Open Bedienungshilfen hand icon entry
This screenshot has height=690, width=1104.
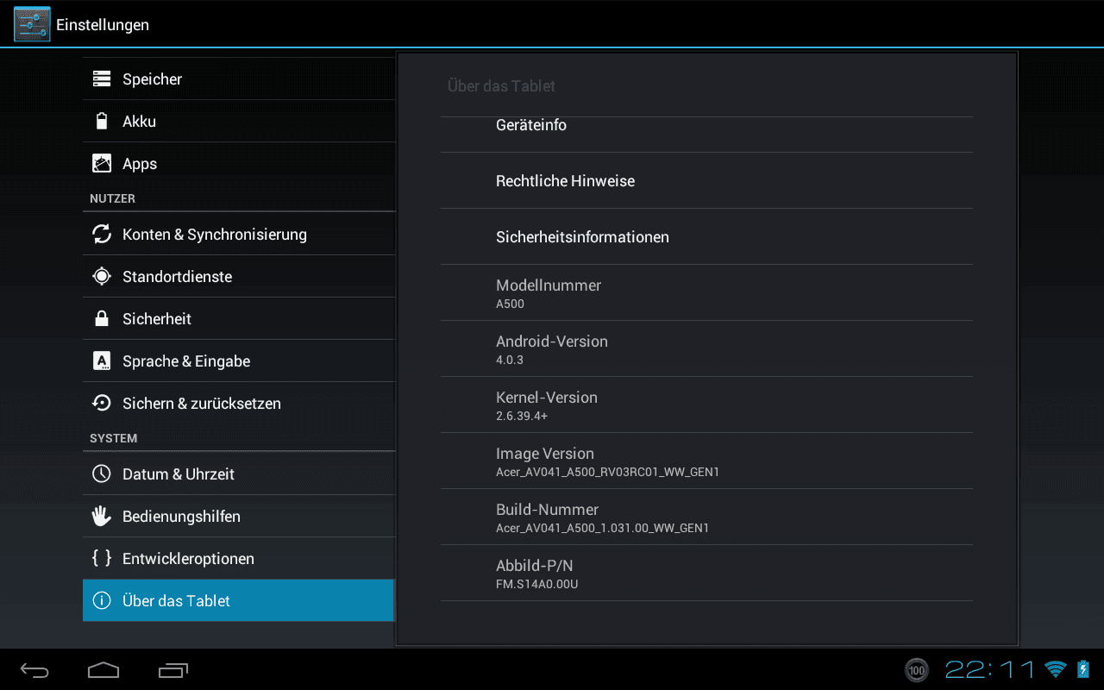coord(102,516)
